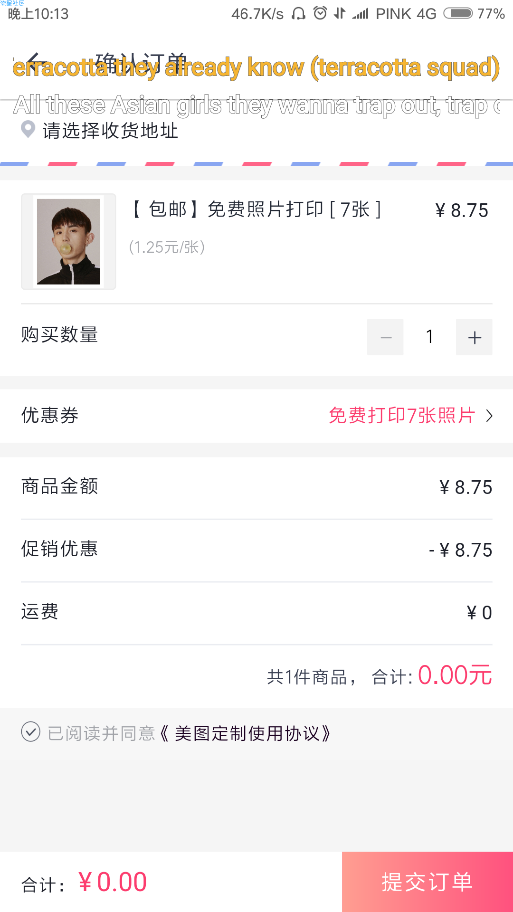This screenshot has width=513, height=912.
Task: Tap the 确认订单 page title
Action: 141,63
